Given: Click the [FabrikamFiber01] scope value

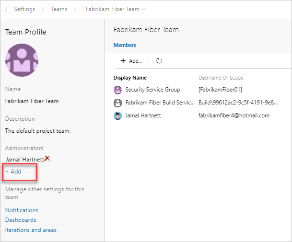Looking at the screenshot, I should point(220,90).
